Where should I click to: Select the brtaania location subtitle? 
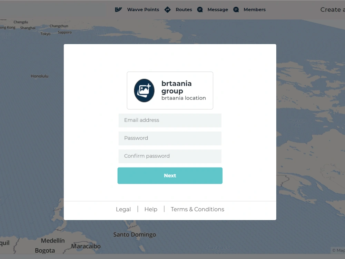pos(184,98)
